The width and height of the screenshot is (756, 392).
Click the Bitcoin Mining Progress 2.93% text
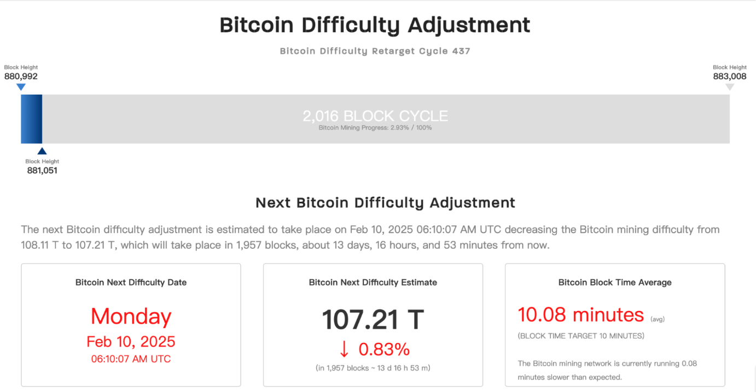coord(375,127)
